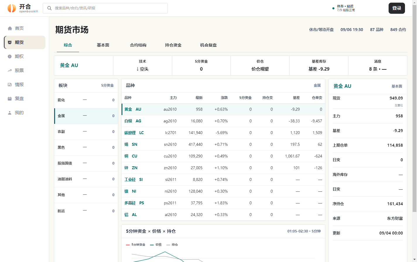Click the 417,440 latest price cell
Screen dimensions: 417x262
[196, 144]
